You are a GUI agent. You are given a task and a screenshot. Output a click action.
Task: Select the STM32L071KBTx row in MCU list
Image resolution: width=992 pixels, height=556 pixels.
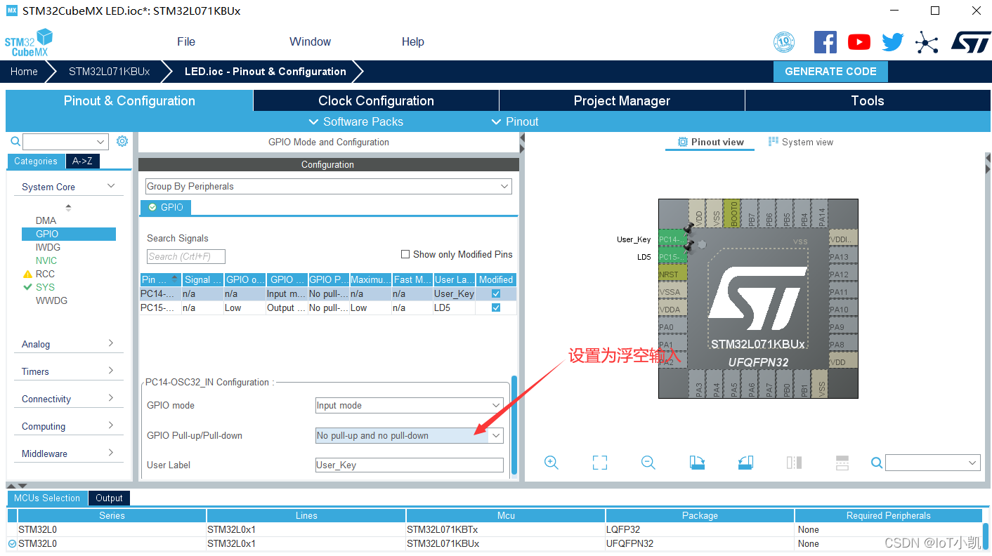[x=495, y=529]
